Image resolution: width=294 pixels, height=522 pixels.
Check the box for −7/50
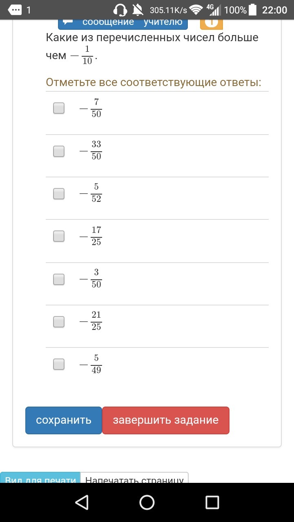59,108
